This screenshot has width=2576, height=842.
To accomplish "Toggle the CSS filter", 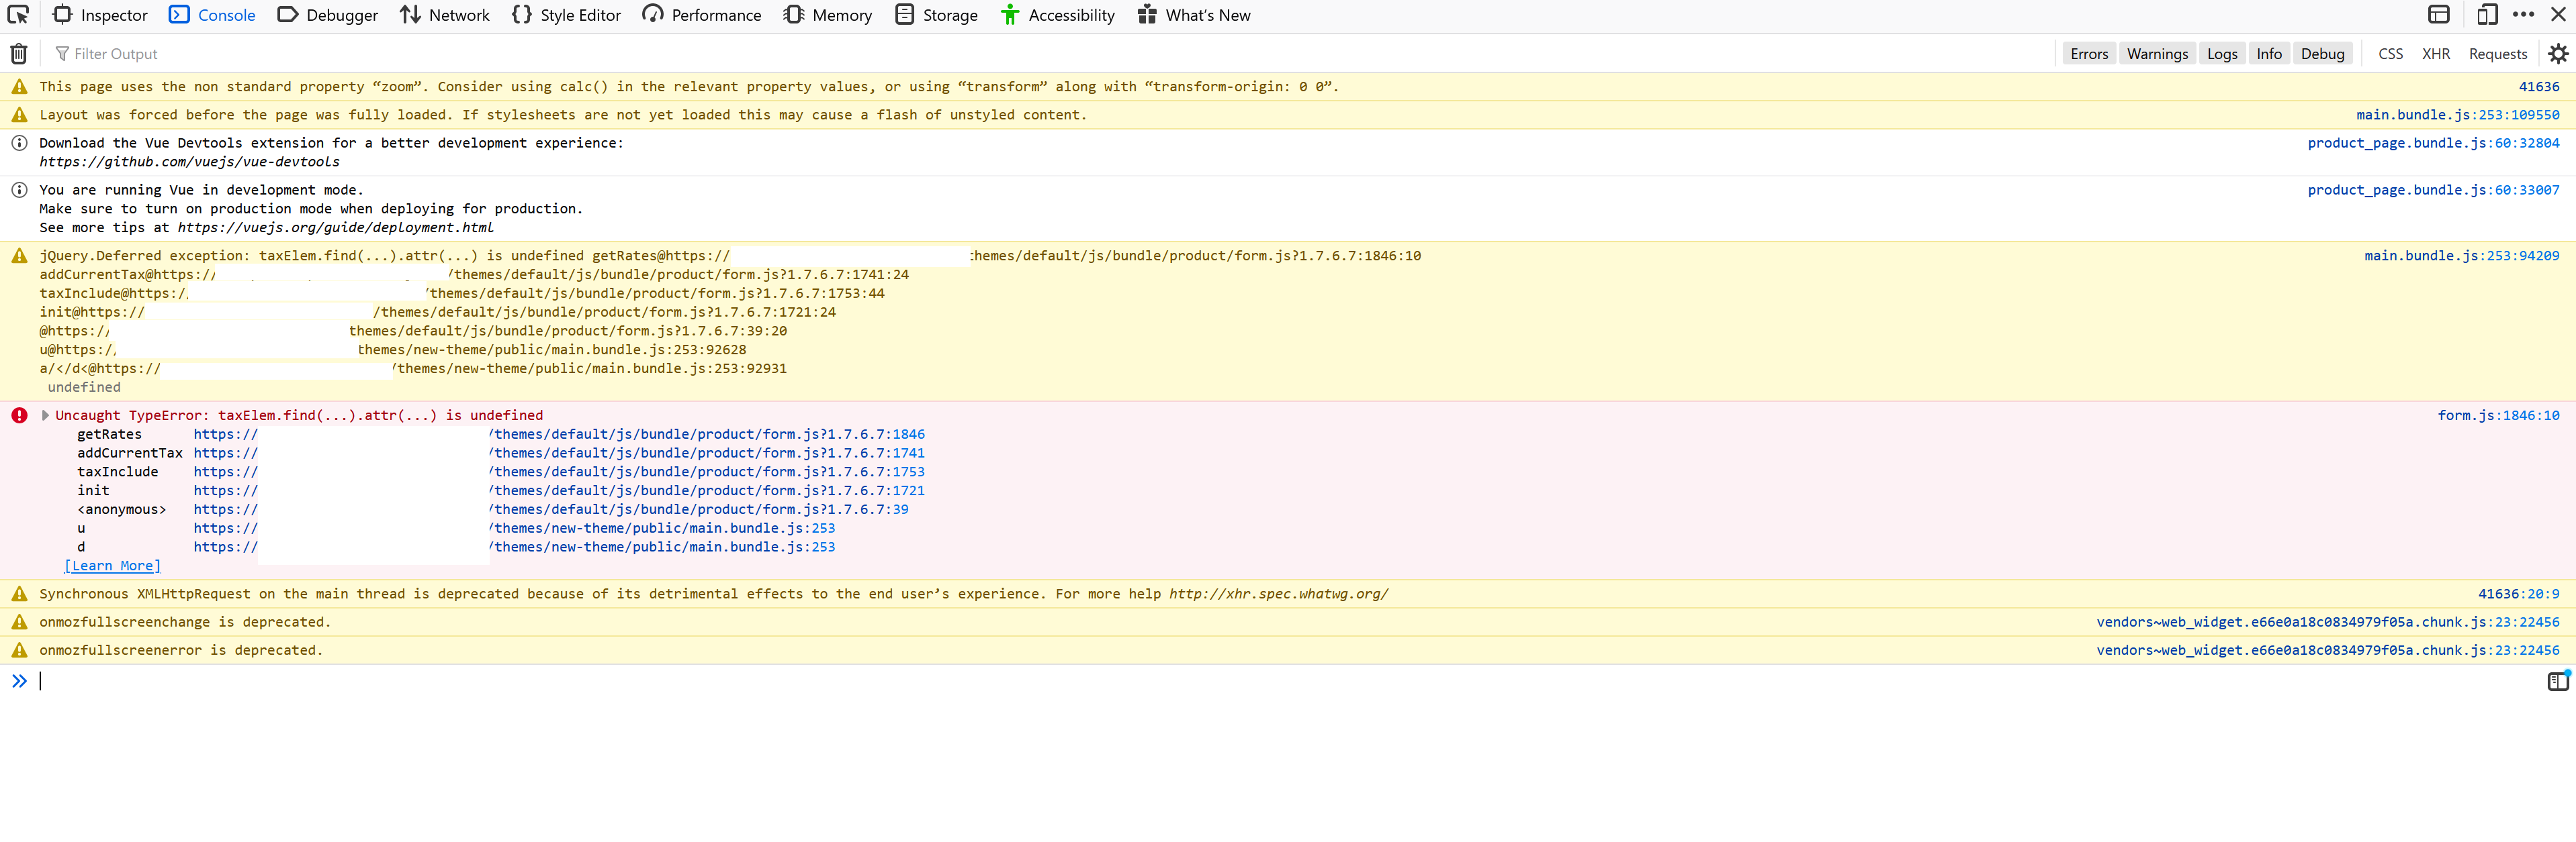I will (2390, 54).
